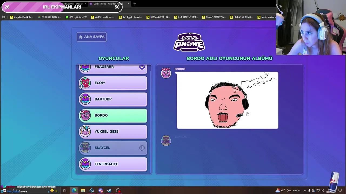The height and width of the screenshot is (194, 346).
Task: Mute the speaker via the tray volume icon
Action: tap(322, 190)
